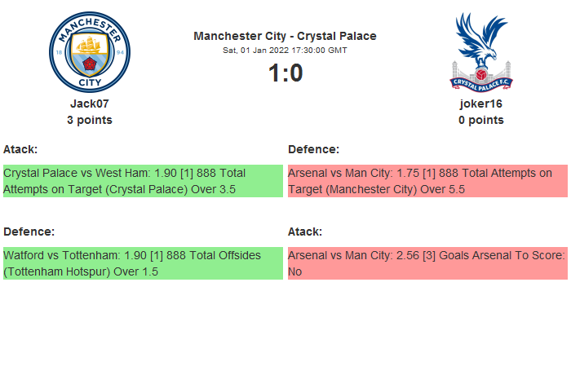The image size is (571, 375).
Task: Click the 1:0 match score
Action: click(x=285, y=73)
